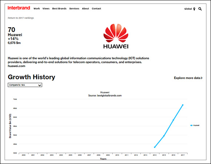Click Explore more data link
211x164 pixels.
coord(188,78)
